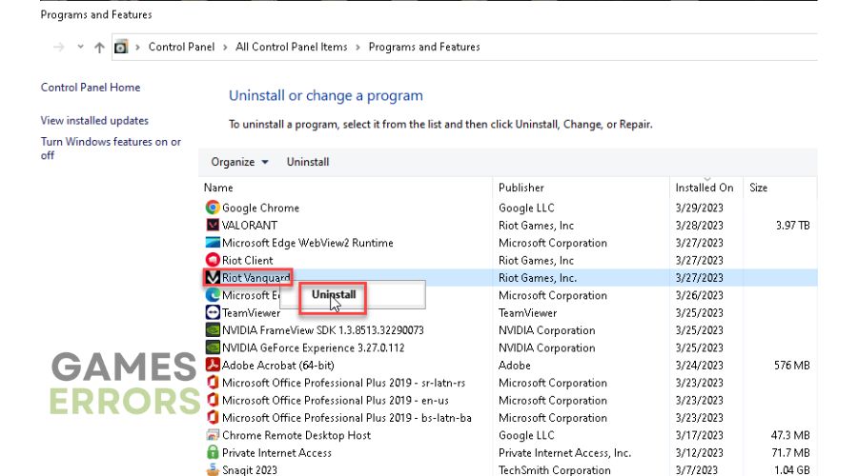
Task: Click the VALORANT program icon
Action: [213, 226]
